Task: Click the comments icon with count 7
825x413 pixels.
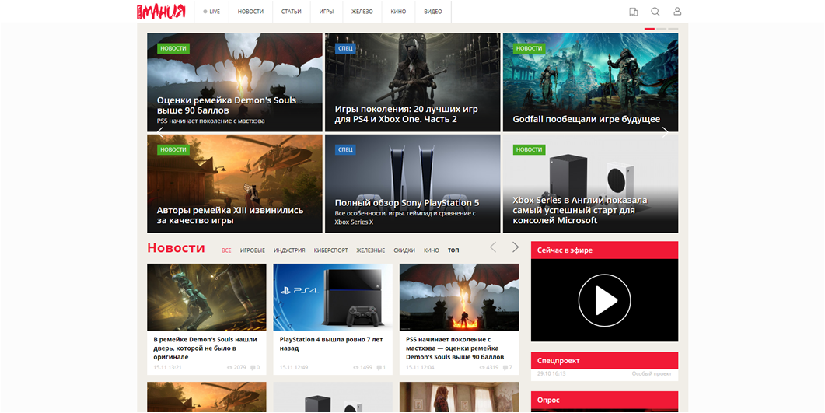Action: coord(505,368)
